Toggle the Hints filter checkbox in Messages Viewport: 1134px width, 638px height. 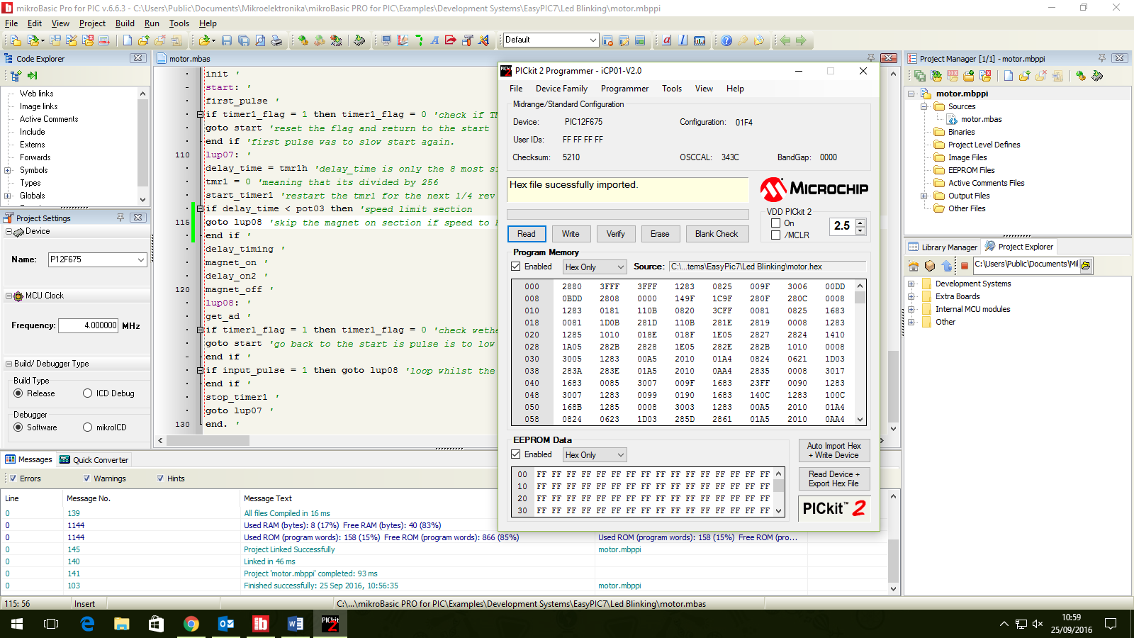point(160,478)
